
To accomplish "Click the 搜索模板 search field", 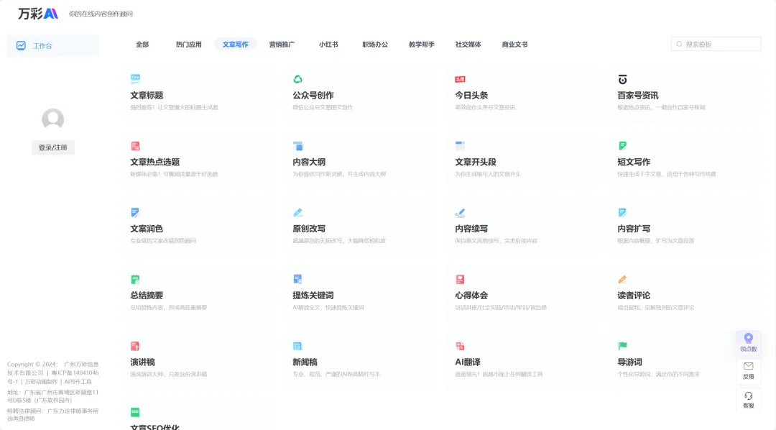I will click(716, 44).
